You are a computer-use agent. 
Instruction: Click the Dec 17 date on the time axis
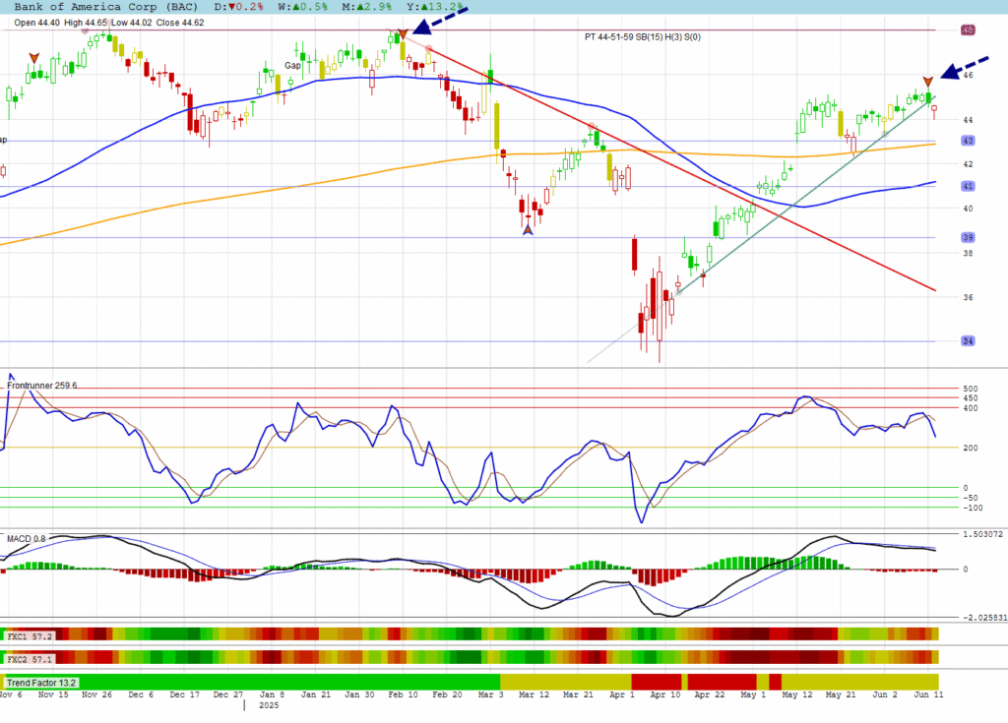tap(185, 694)
